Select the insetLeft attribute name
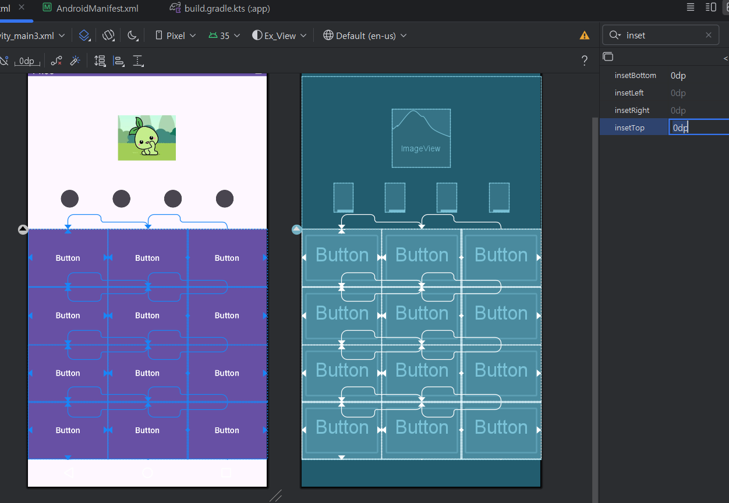The height and width of the screenshot is (503, 729). pyautogui.click(x=629, y=93)
